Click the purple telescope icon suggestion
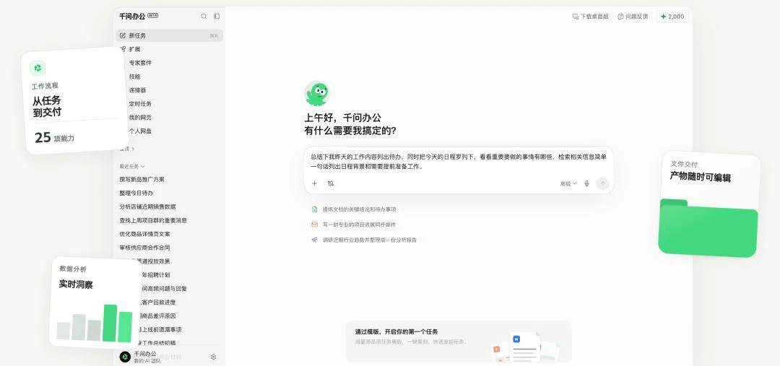Viewport: 780px width, 366px height. point(314,240)
